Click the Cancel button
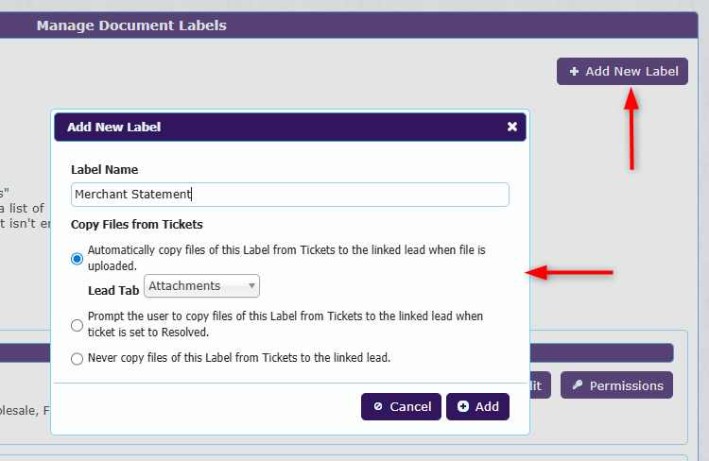The height and width of the screenshot is (461, 709). pos(401,406)
